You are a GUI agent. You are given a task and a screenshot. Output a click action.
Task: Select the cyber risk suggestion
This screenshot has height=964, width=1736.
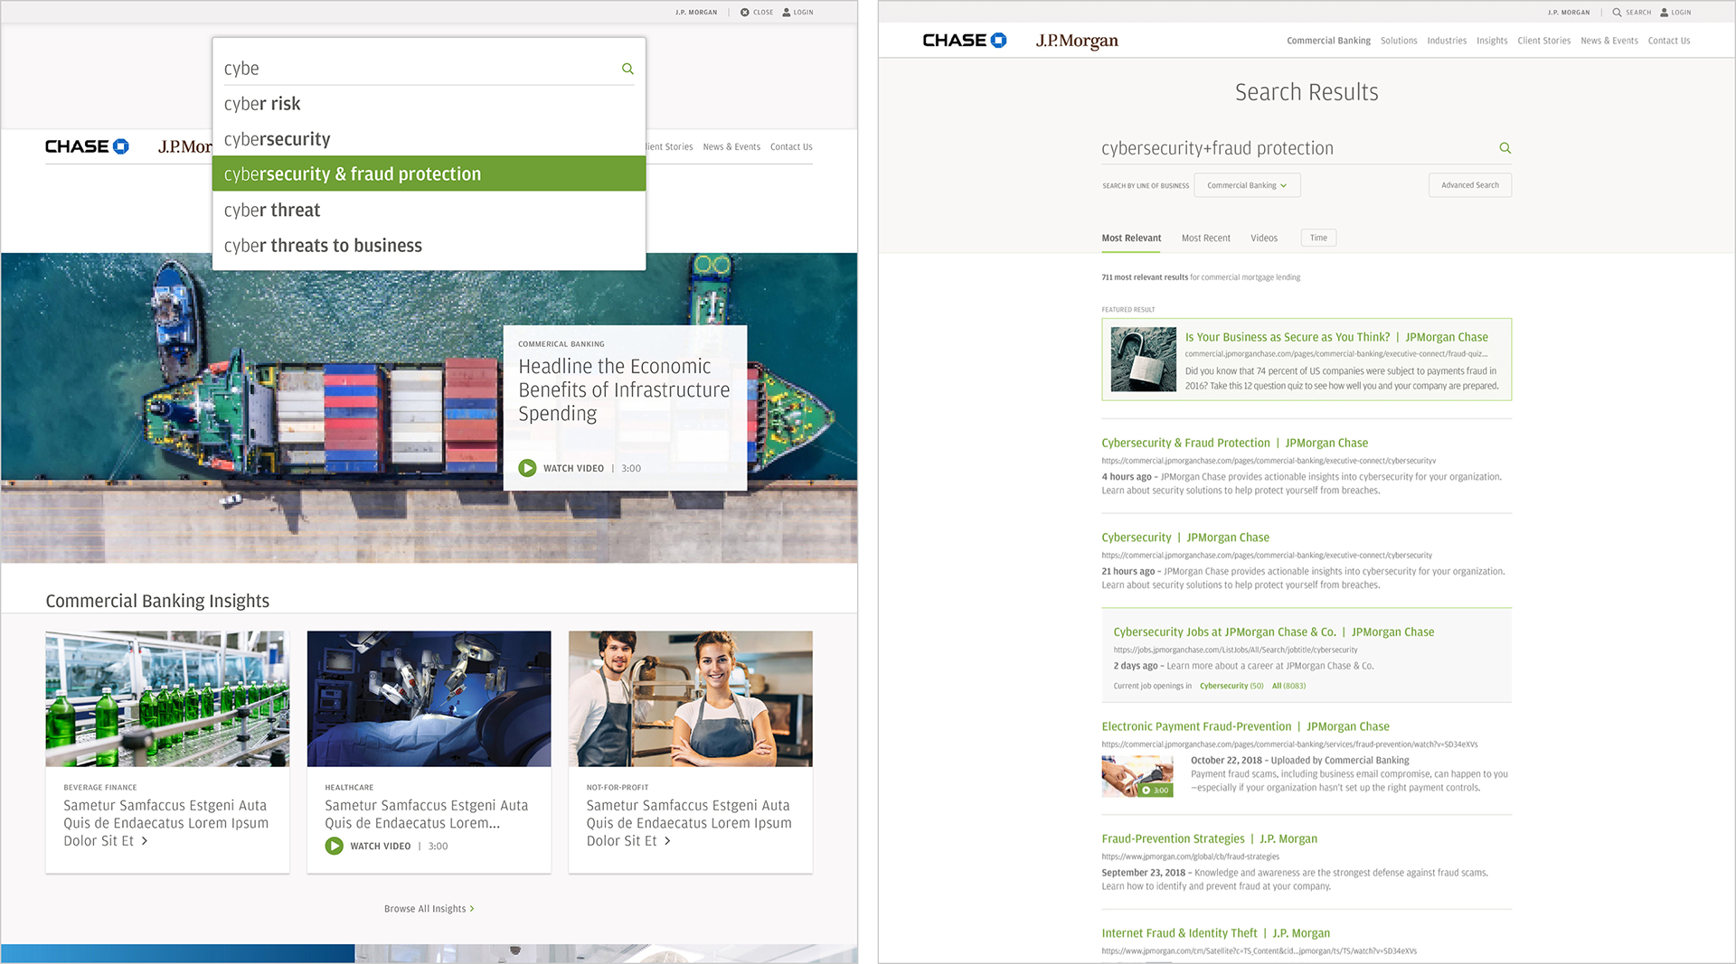[429, 104]
